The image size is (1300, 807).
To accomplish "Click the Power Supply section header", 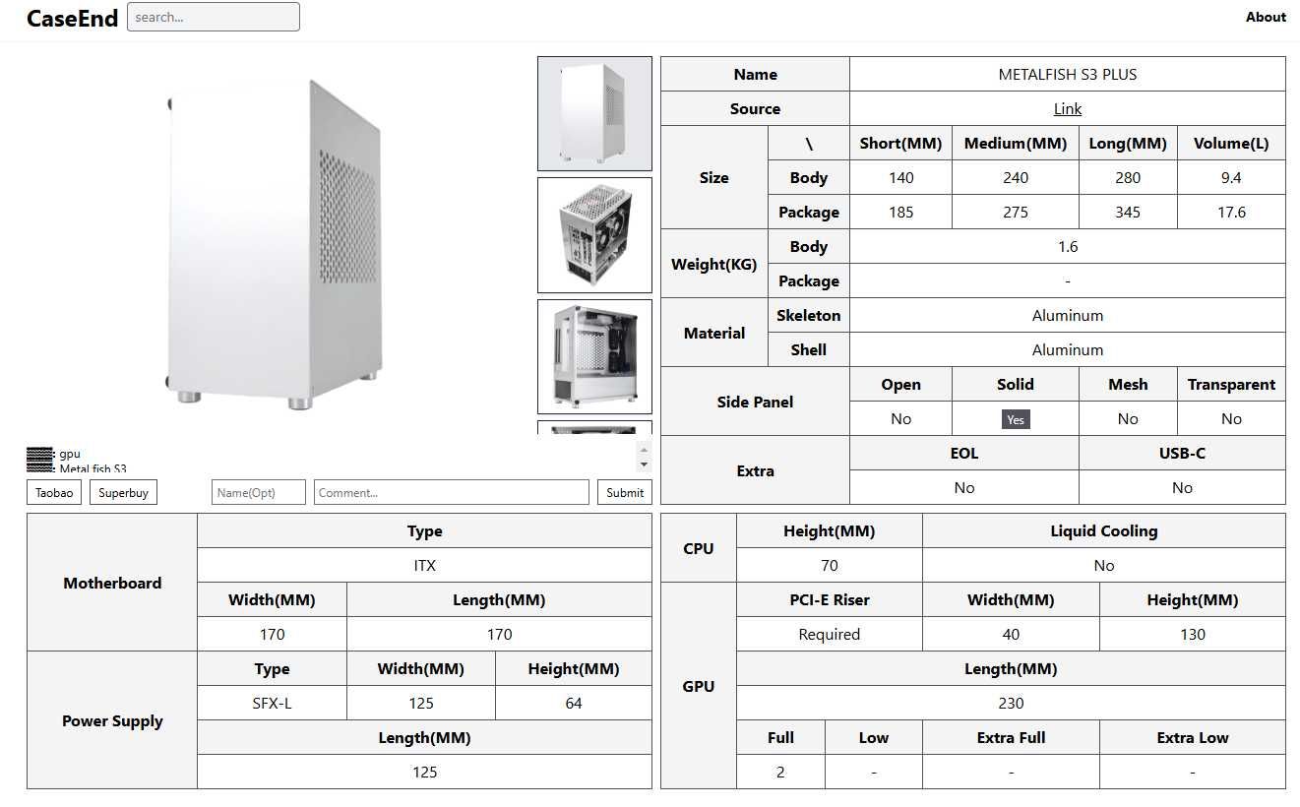I will pyautogui.click(x=112, y=720).
